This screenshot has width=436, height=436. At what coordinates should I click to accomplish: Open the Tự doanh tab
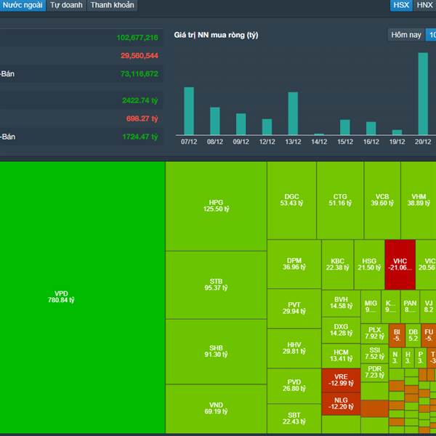pyautogui.click(x=66, y=5)
